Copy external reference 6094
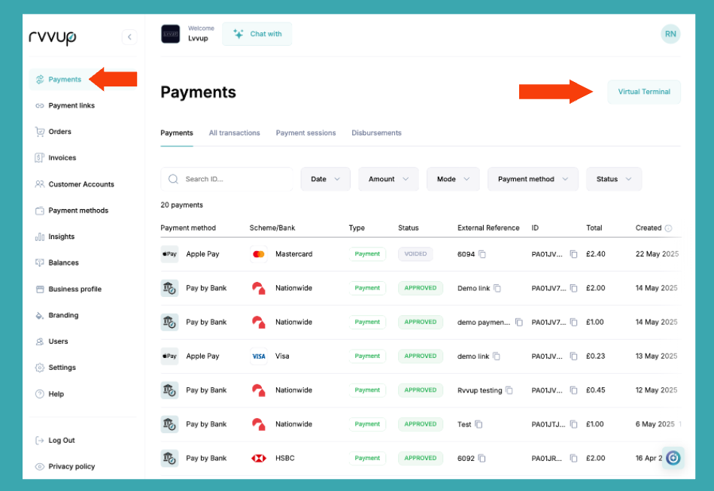Screen dimensions: 714x491 [482, 254]
